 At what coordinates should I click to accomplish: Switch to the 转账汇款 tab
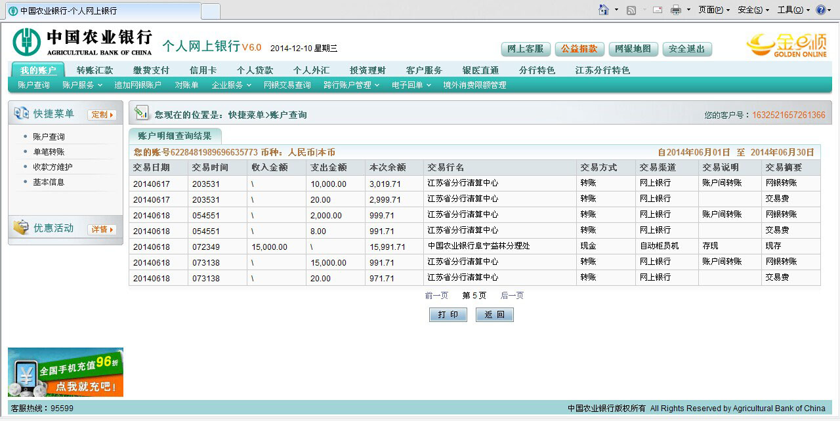[x=94, y=70]
